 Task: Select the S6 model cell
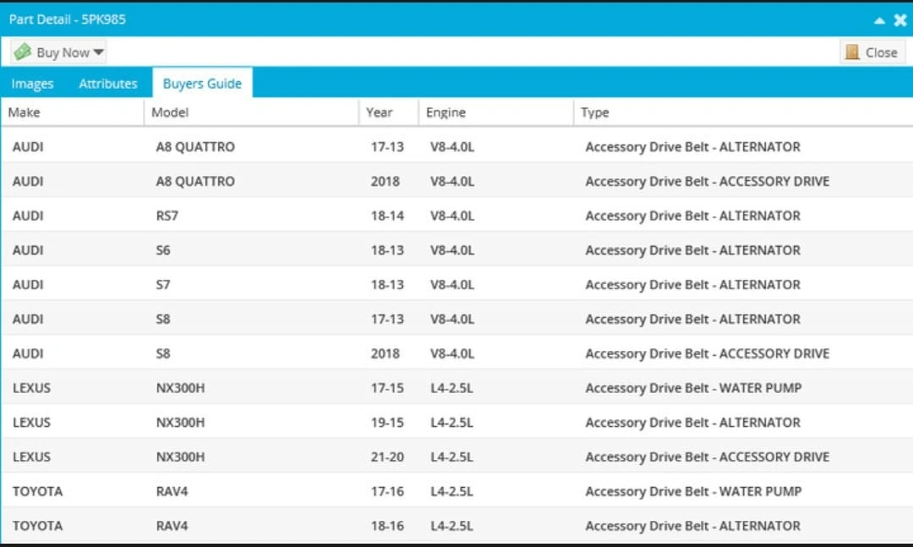coord(163,250)
